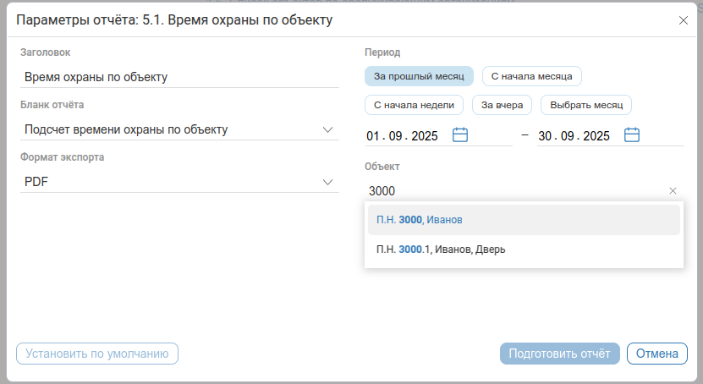Set the period to За вчера
Screen dimensions: 703x384
tap(502, 106)
